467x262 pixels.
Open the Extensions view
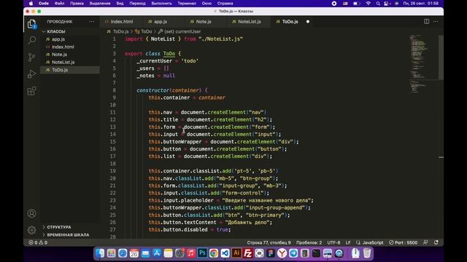pyautogui.click(x=31, y=91)
